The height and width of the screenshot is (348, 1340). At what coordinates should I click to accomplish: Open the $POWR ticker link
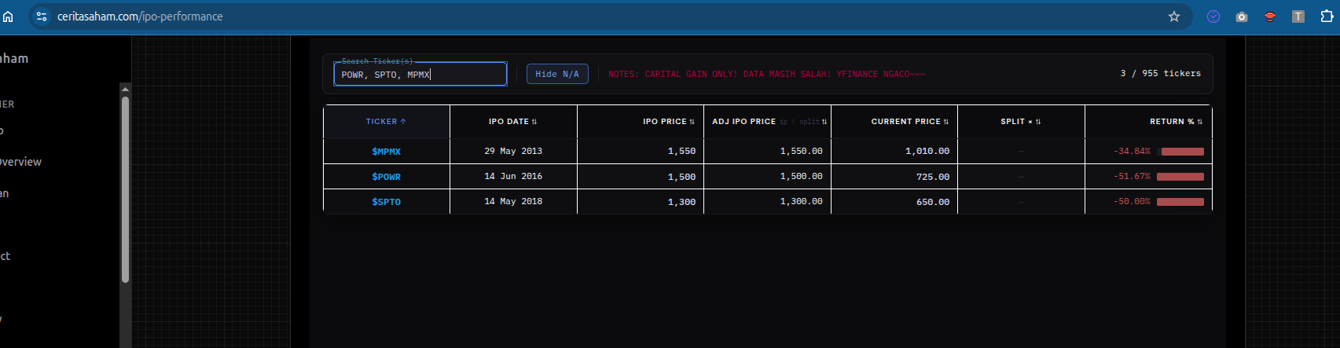coord(386,177)
